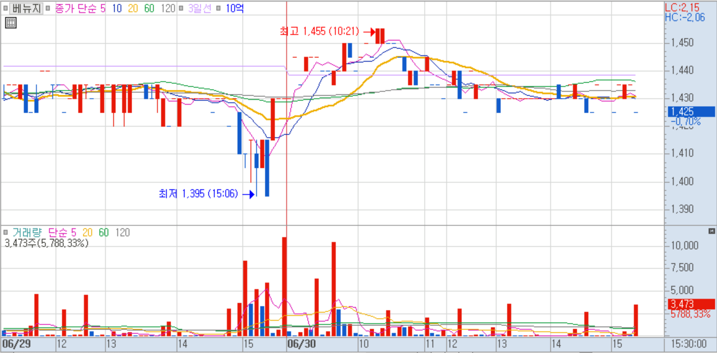Open the data grid table icon
Viewport: 717px width, 353px height.
10,23
